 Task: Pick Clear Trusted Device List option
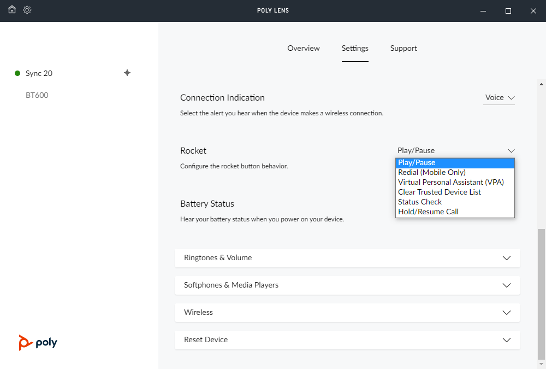pos(455,192)
